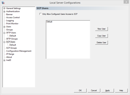Open SCP Groups settings
This screenshot has height=95, width=130.
click(x=11, y=48)
